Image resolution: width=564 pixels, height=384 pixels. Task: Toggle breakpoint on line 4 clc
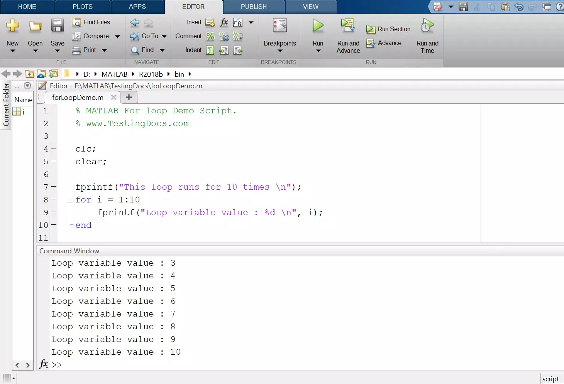click(54, 149)
